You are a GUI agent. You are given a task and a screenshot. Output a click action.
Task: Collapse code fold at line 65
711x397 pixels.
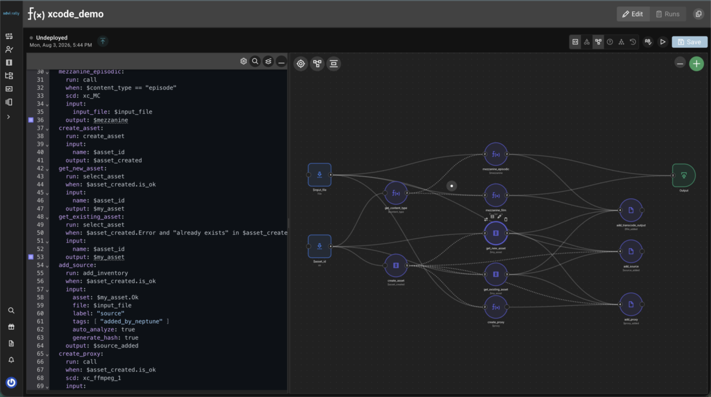(47, 354)
